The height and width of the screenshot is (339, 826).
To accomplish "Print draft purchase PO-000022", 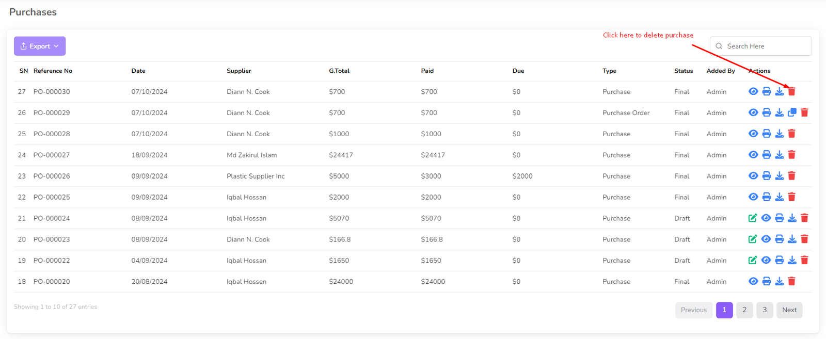I will pos(779,261).
